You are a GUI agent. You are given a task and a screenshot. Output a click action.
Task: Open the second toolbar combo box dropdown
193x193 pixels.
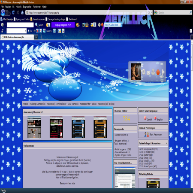[x=25, y=31]
